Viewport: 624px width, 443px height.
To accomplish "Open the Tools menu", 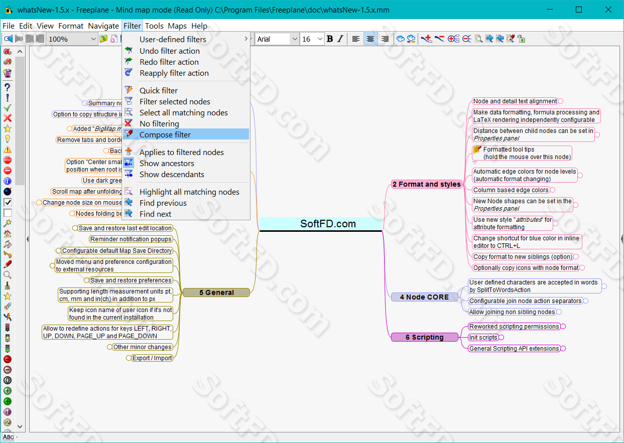I will tap(155, 26).
